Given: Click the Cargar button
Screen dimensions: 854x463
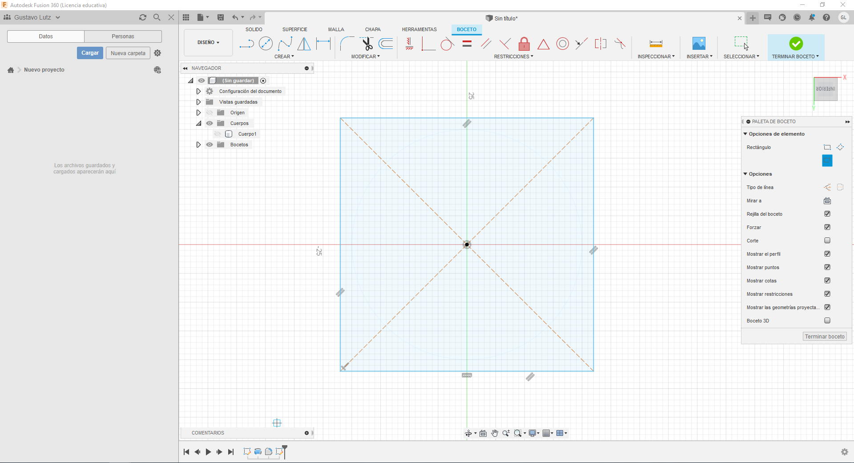Looking at the screenshot, I should tap(90, 53).
